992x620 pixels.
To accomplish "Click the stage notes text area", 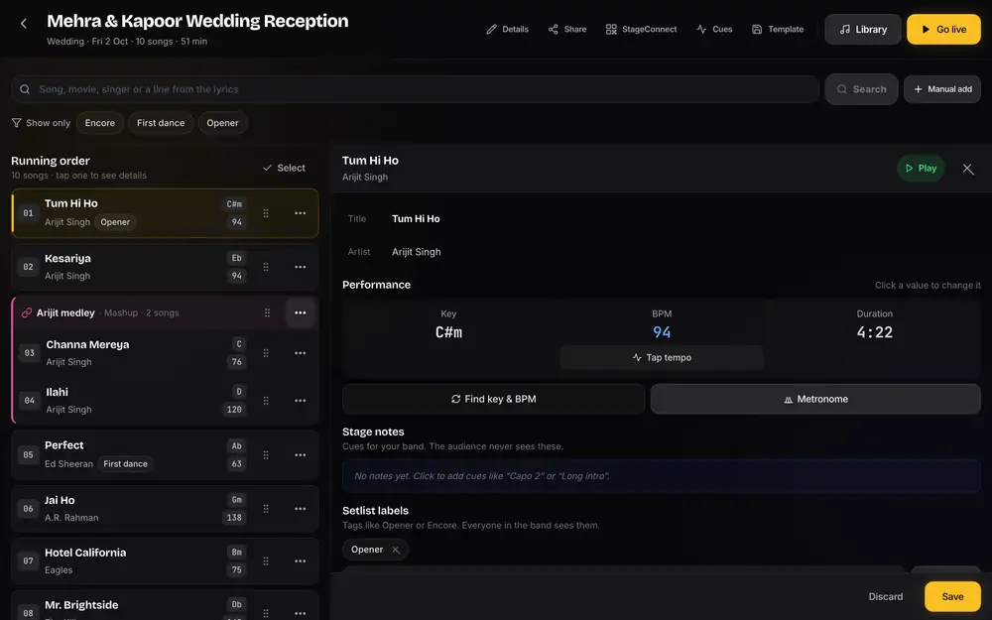I will click(661, 476).
